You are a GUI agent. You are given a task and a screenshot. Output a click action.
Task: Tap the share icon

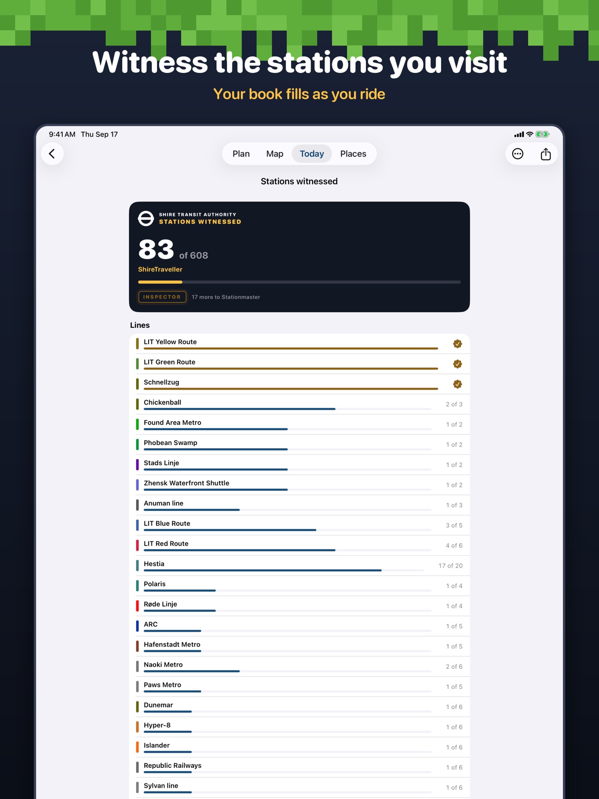coord(546,154)
